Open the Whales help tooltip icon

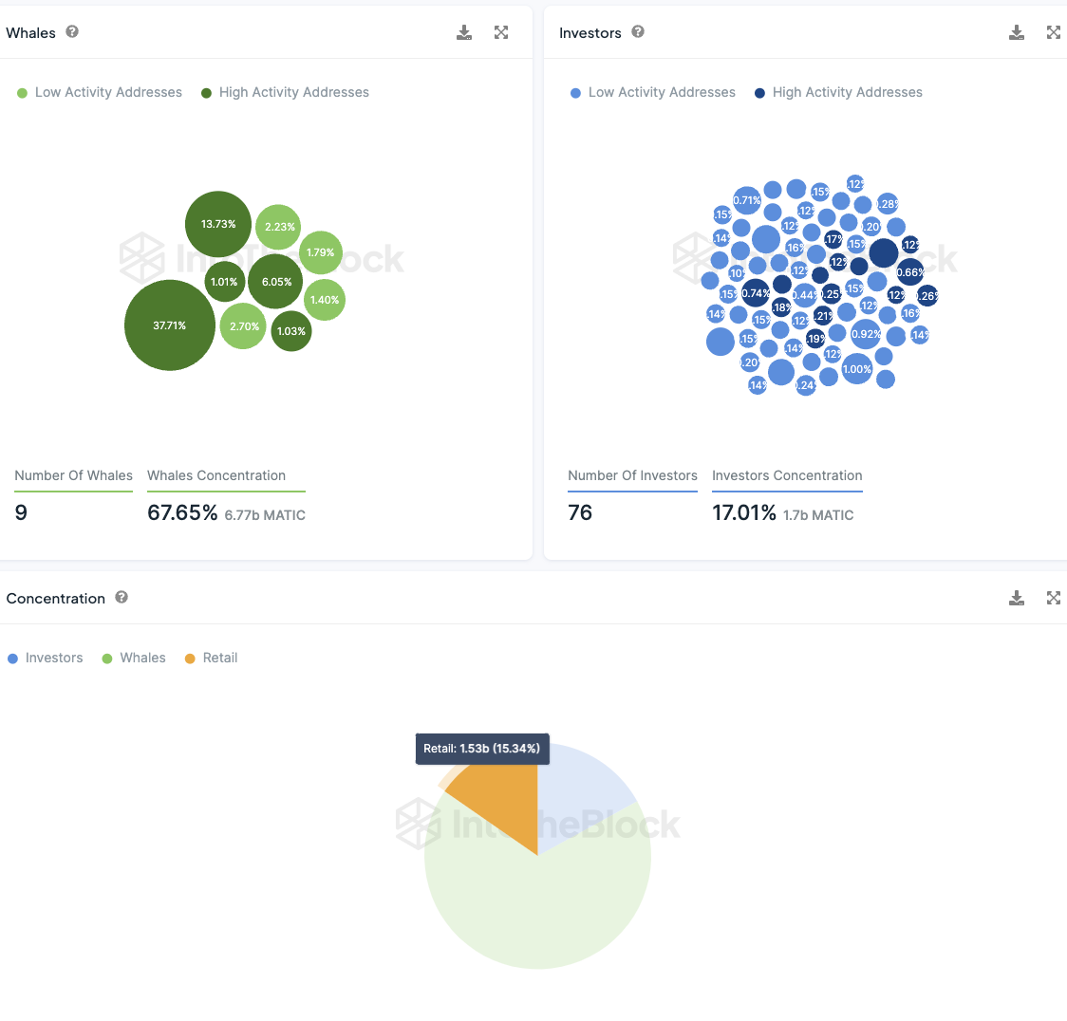72,31
